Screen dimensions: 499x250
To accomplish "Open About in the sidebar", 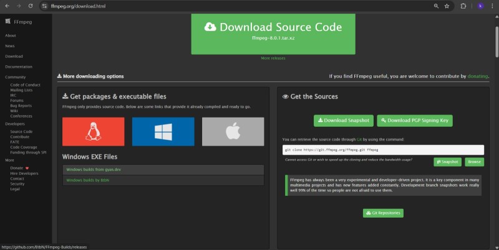I will 11,35.
